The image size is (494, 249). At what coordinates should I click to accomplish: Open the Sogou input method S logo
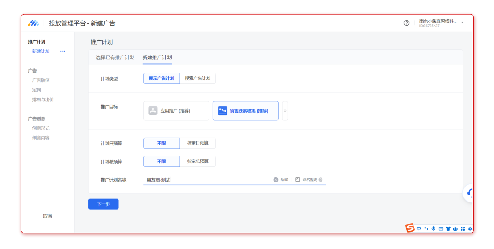coord(410,228)
